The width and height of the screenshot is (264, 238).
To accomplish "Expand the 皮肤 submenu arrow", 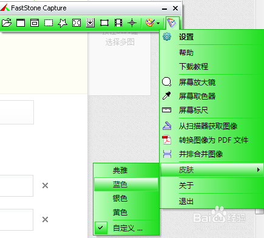I will pyautogui.click(x=259, y=169).
